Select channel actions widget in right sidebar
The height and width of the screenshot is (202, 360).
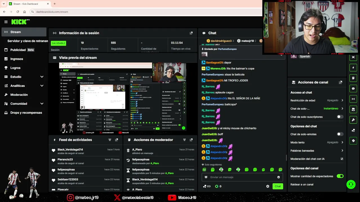coord(353,109)
